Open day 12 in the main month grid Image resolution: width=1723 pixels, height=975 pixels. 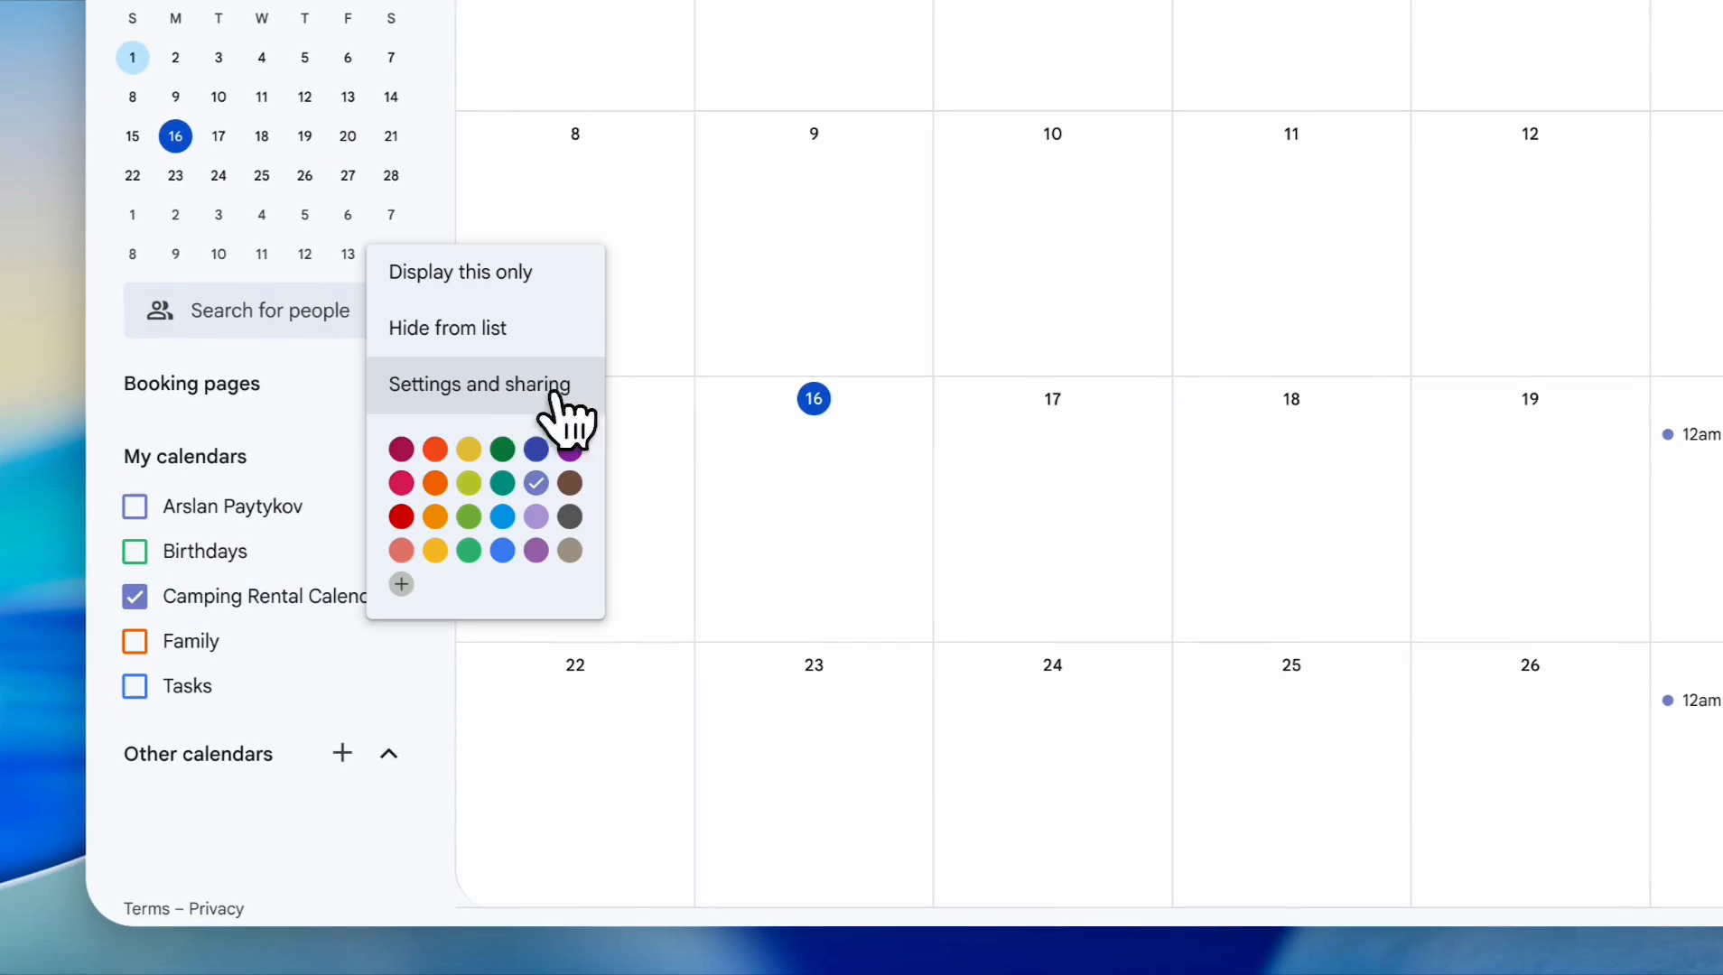tap(1530, 134)
